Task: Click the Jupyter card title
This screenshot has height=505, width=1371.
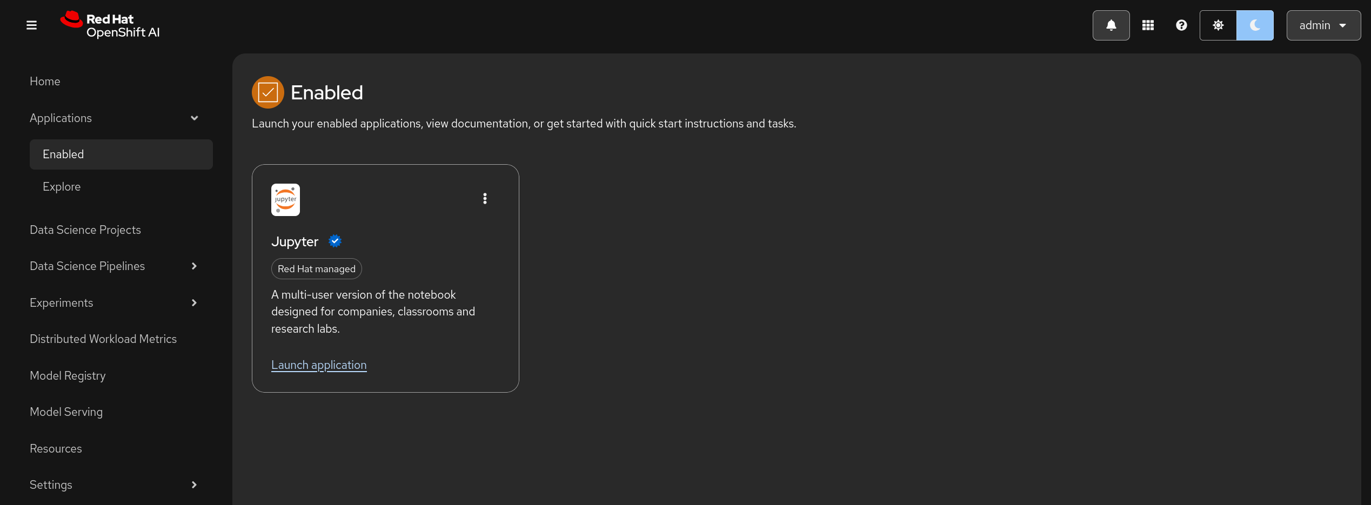Action: point(295,241)
